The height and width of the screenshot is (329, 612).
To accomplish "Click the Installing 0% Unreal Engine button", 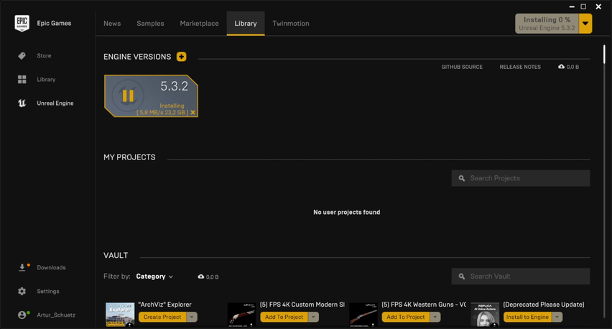I will pyautogui.click(x=547, y=24).
